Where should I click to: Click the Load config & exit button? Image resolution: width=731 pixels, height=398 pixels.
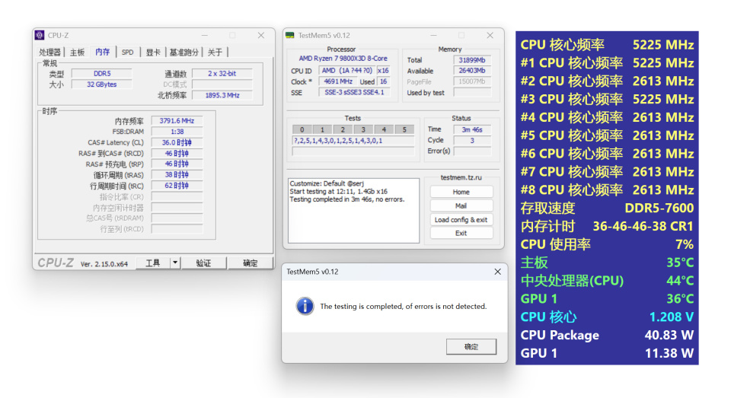click(x=461, y=219)
